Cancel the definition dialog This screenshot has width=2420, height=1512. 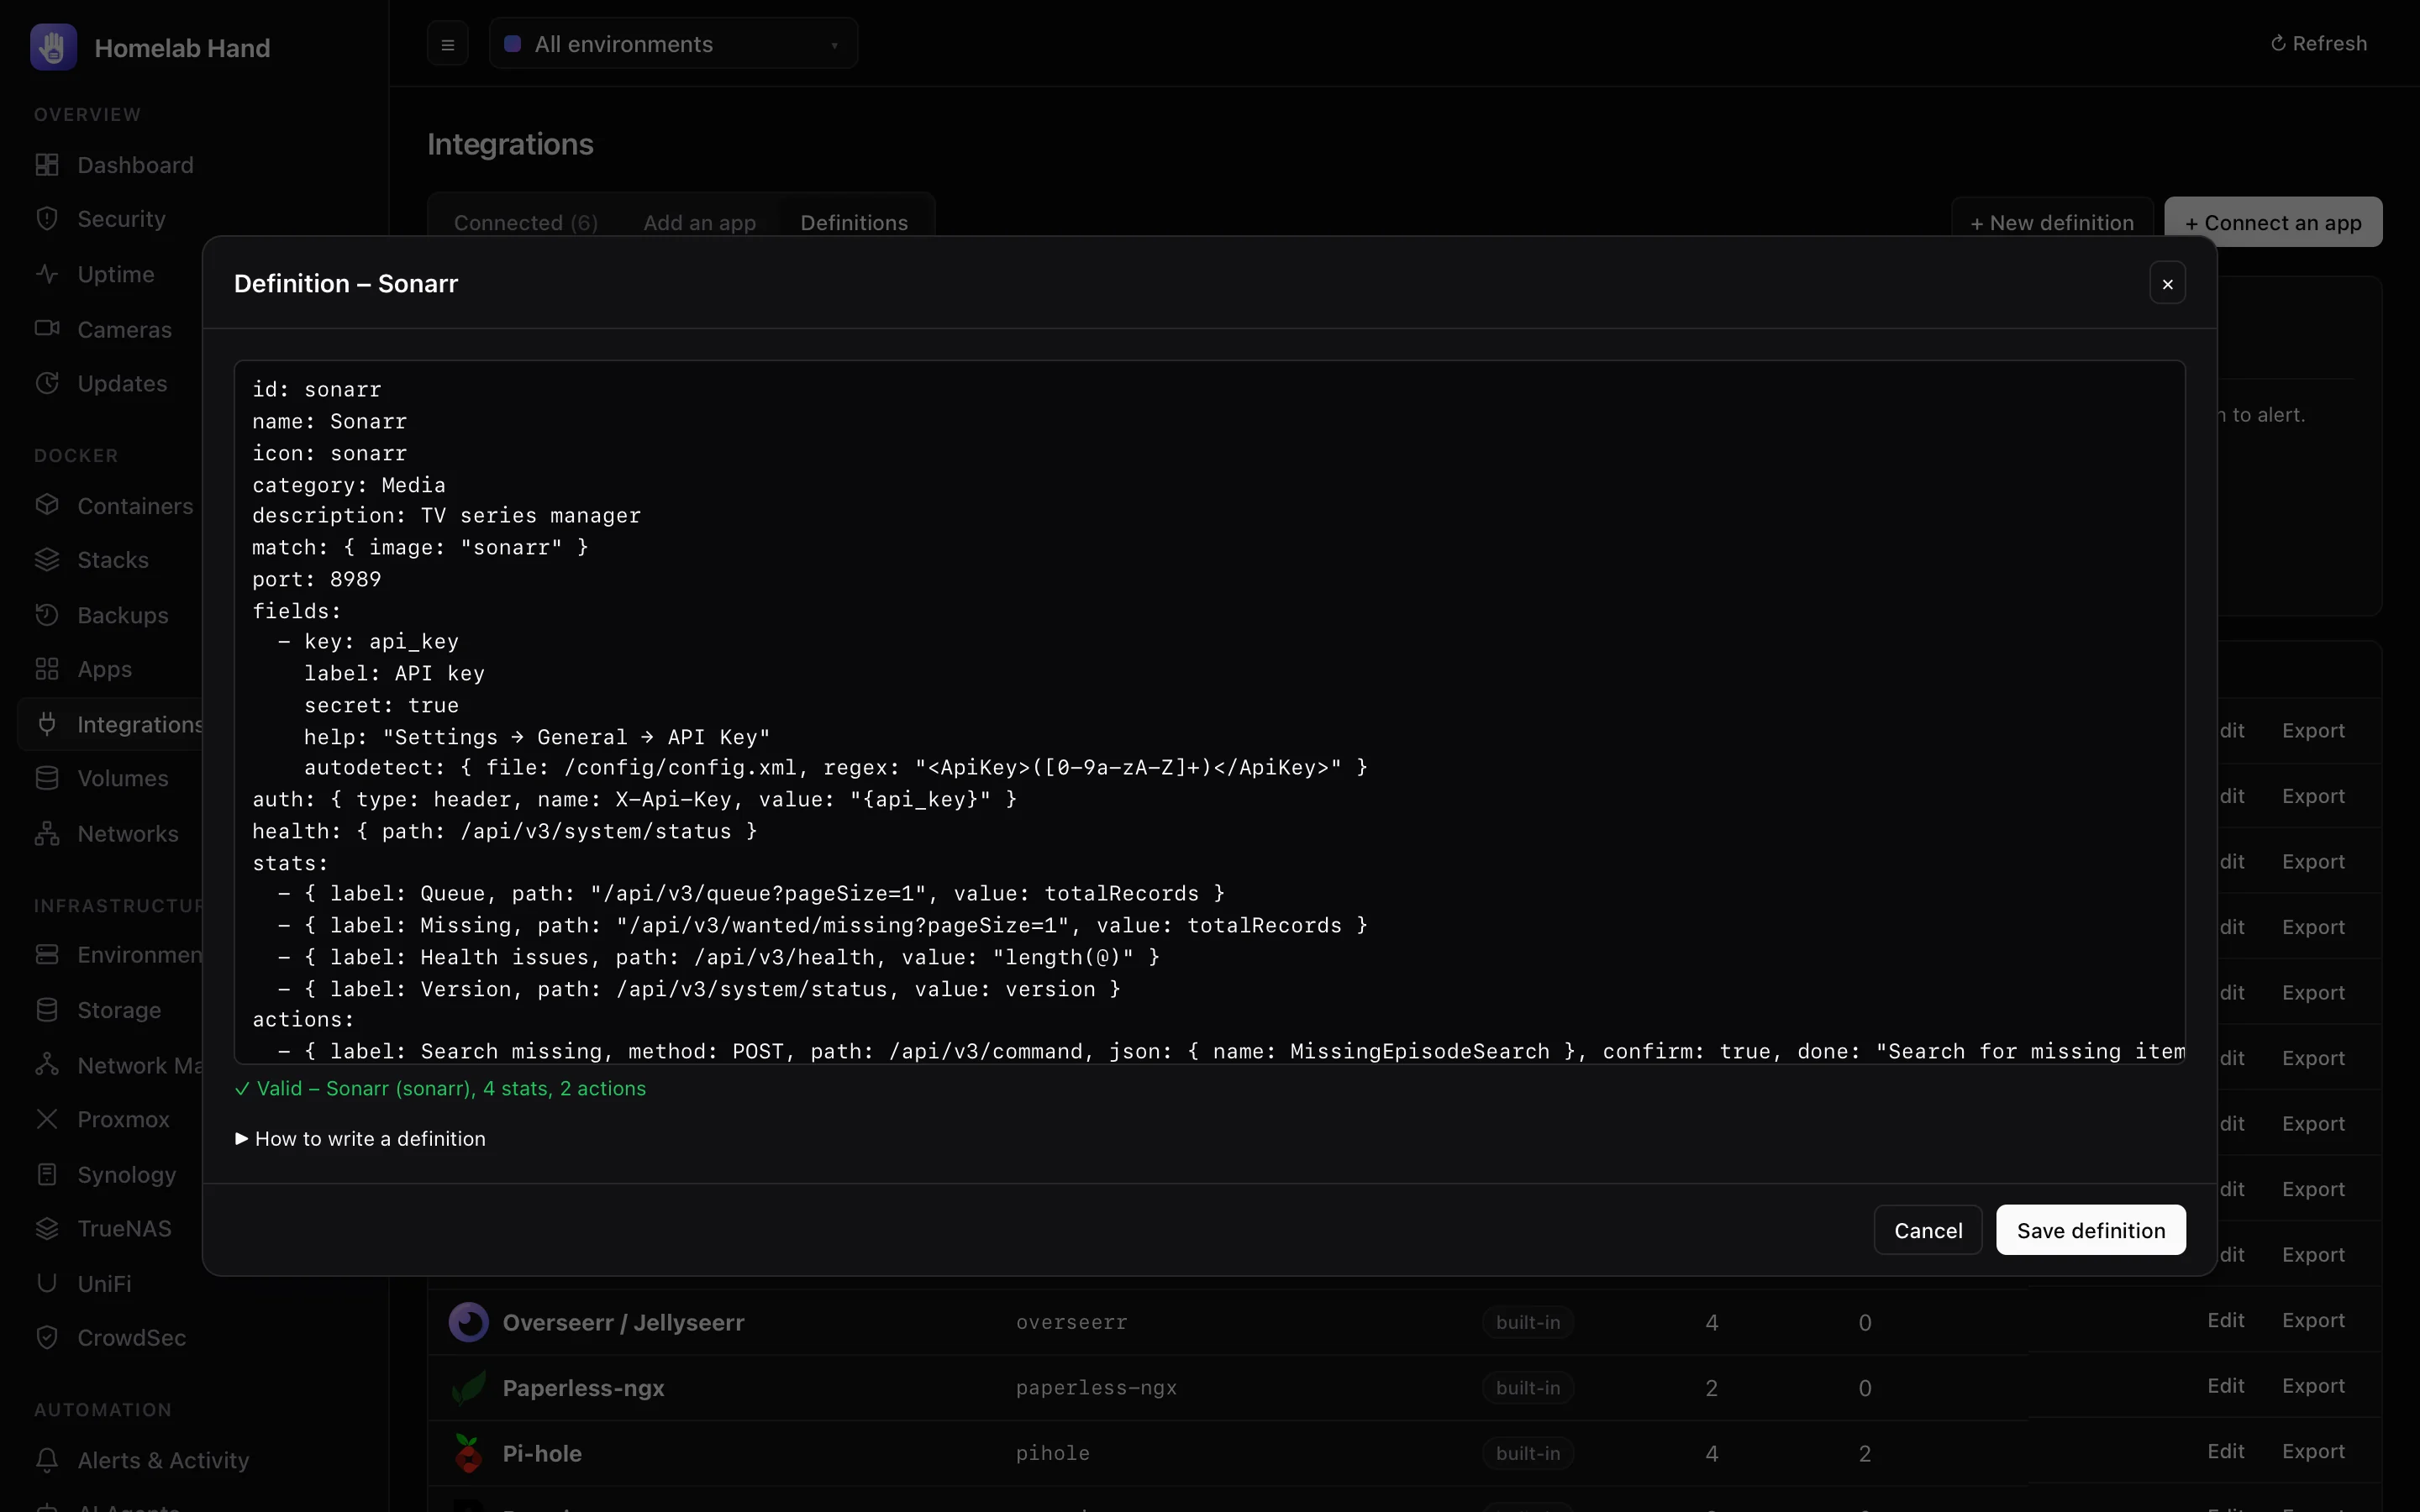coord(1928,1230)
